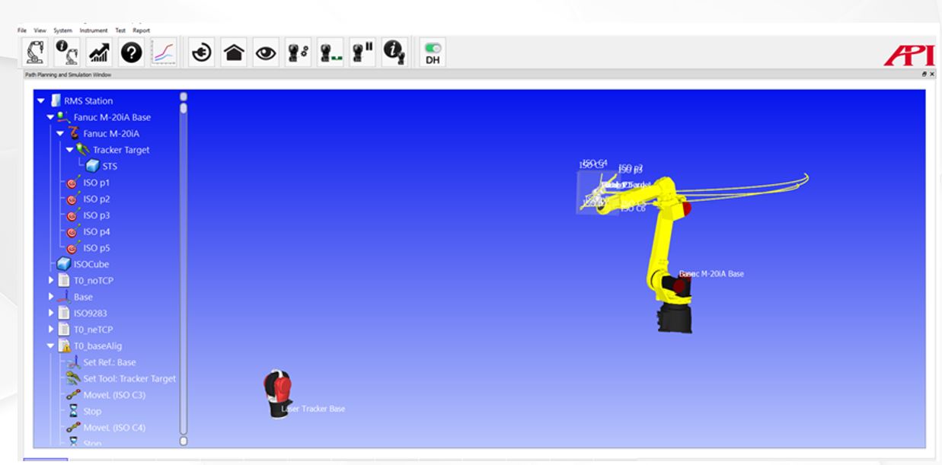Click the line graph plot icon
This screenshot has width=942, height=465.
(x=164, y=52)
